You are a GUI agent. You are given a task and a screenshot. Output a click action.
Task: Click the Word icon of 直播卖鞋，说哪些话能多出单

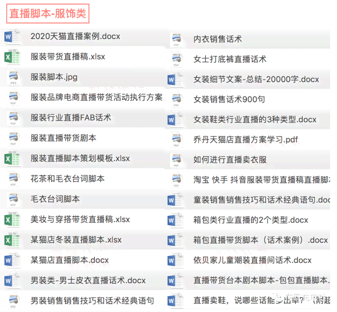tap(176, 301)
